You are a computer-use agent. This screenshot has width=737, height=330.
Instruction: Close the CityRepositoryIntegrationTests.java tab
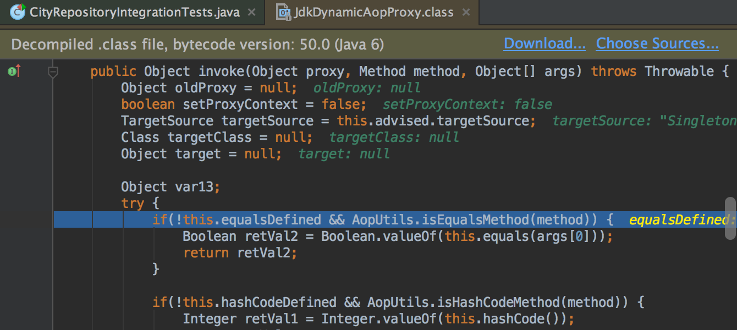coord(252,12)
